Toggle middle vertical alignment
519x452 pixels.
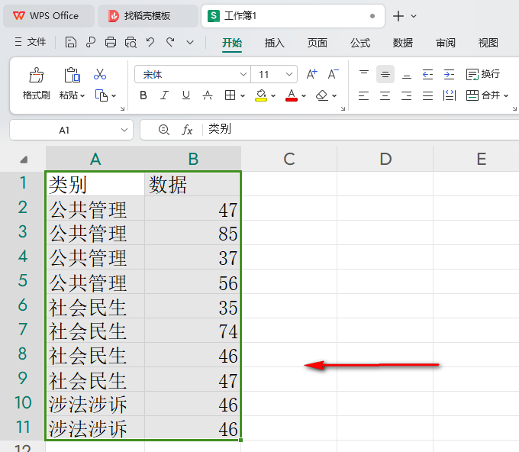385,74
